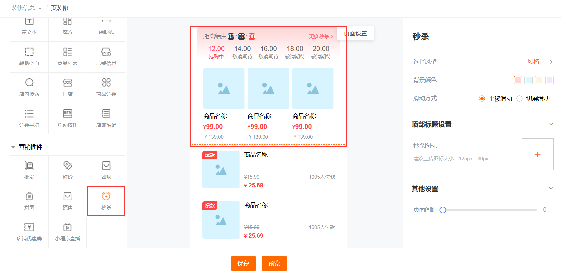Screen dimensions: 561x277
Task: Switch to the 20:00 time slot tab
Action: tap(321, 52)
